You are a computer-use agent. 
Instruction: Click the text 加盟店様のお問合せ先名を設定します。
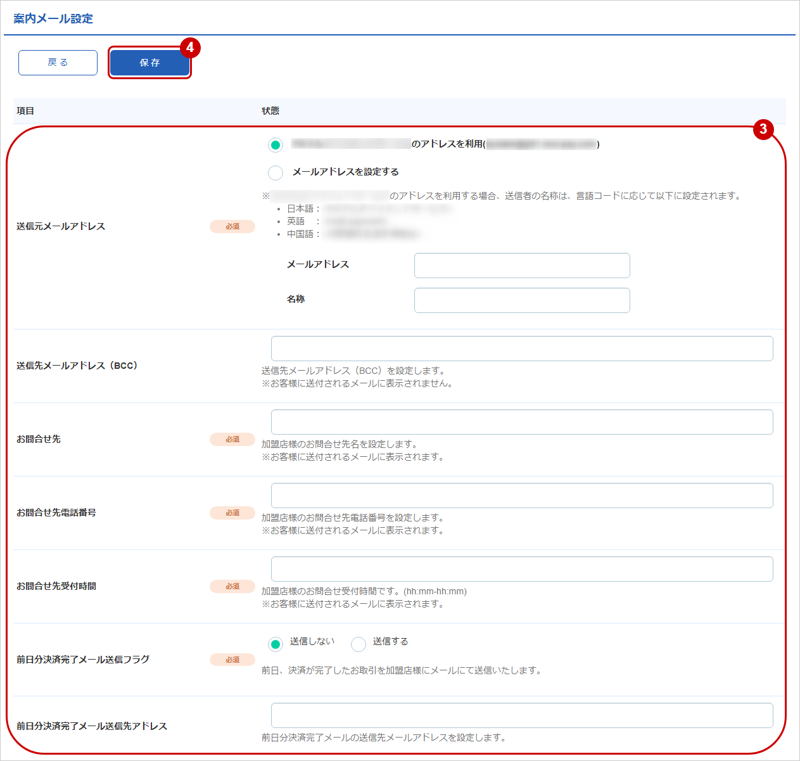(x=340, y=444)
